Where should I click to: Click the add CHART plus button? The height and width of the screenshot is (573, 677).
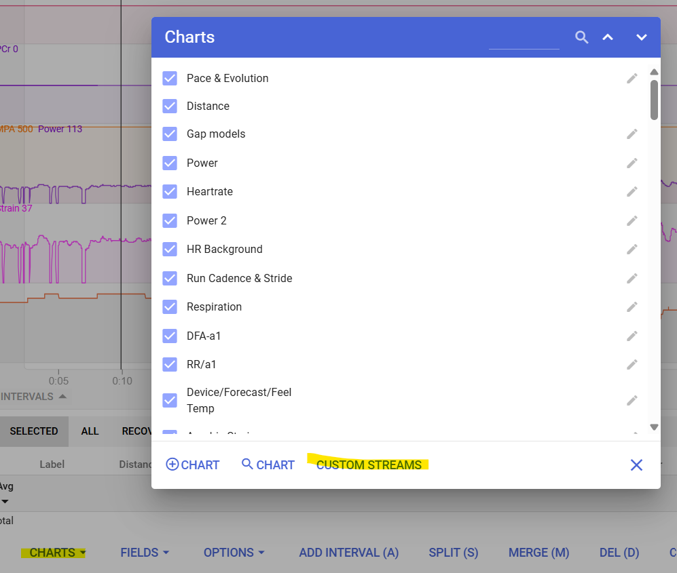(193, 465)
